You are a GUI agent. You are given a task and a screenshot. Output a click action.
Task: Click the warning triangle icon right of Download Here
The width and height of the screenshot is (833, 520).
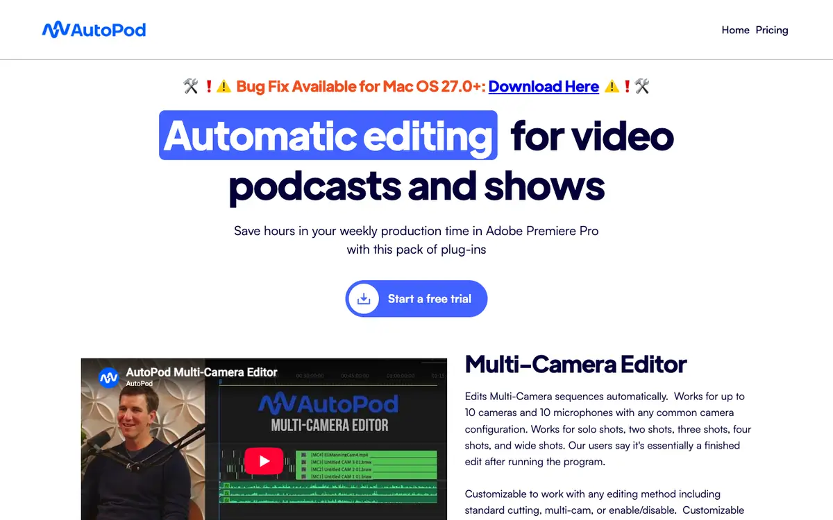tap(612, 87)
